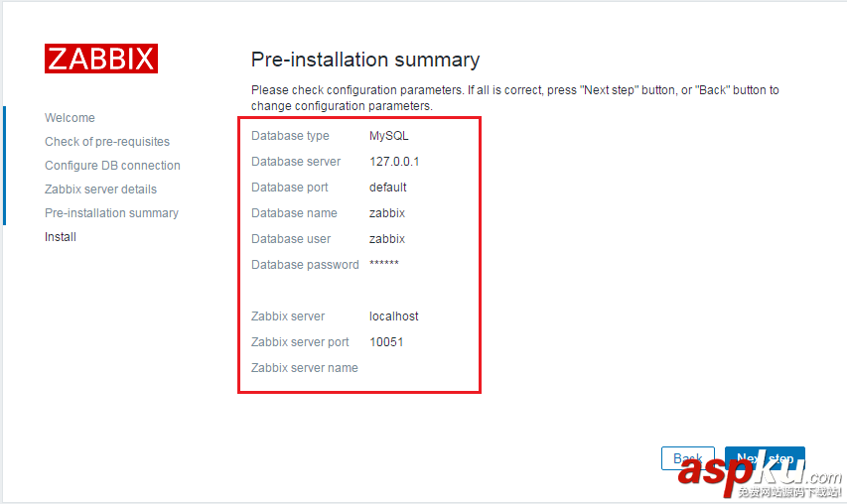Jump to Zabbix server details step
The height and width of the screenshot is (504, 847).
click(100, 189)
